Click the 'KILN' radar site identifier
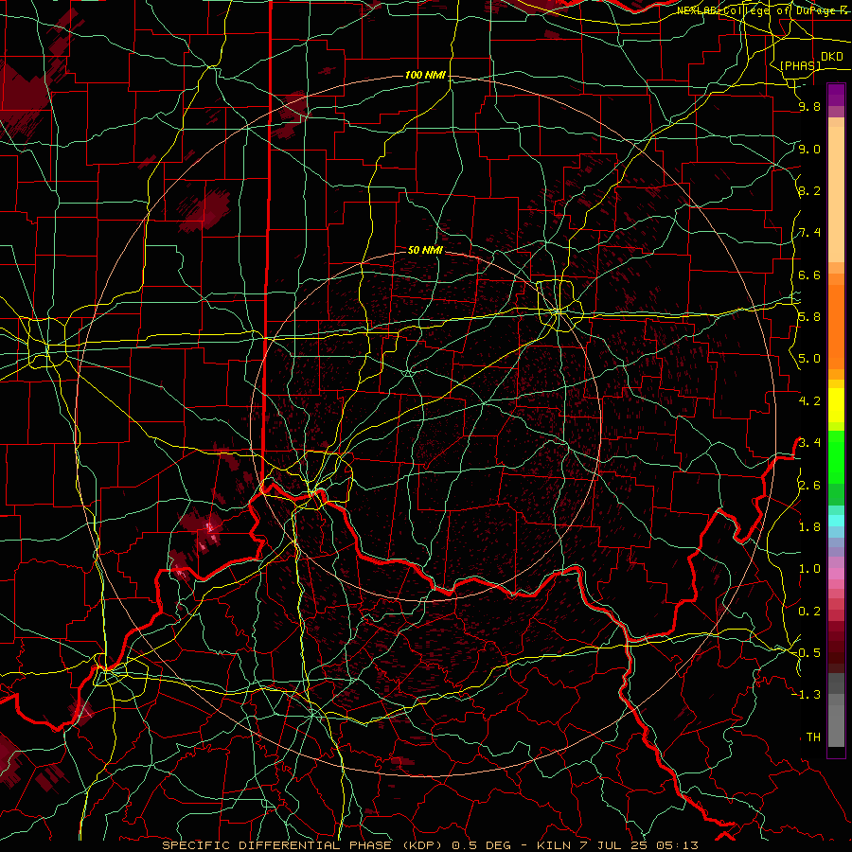 pyautogui.click(x=554, y=845)
